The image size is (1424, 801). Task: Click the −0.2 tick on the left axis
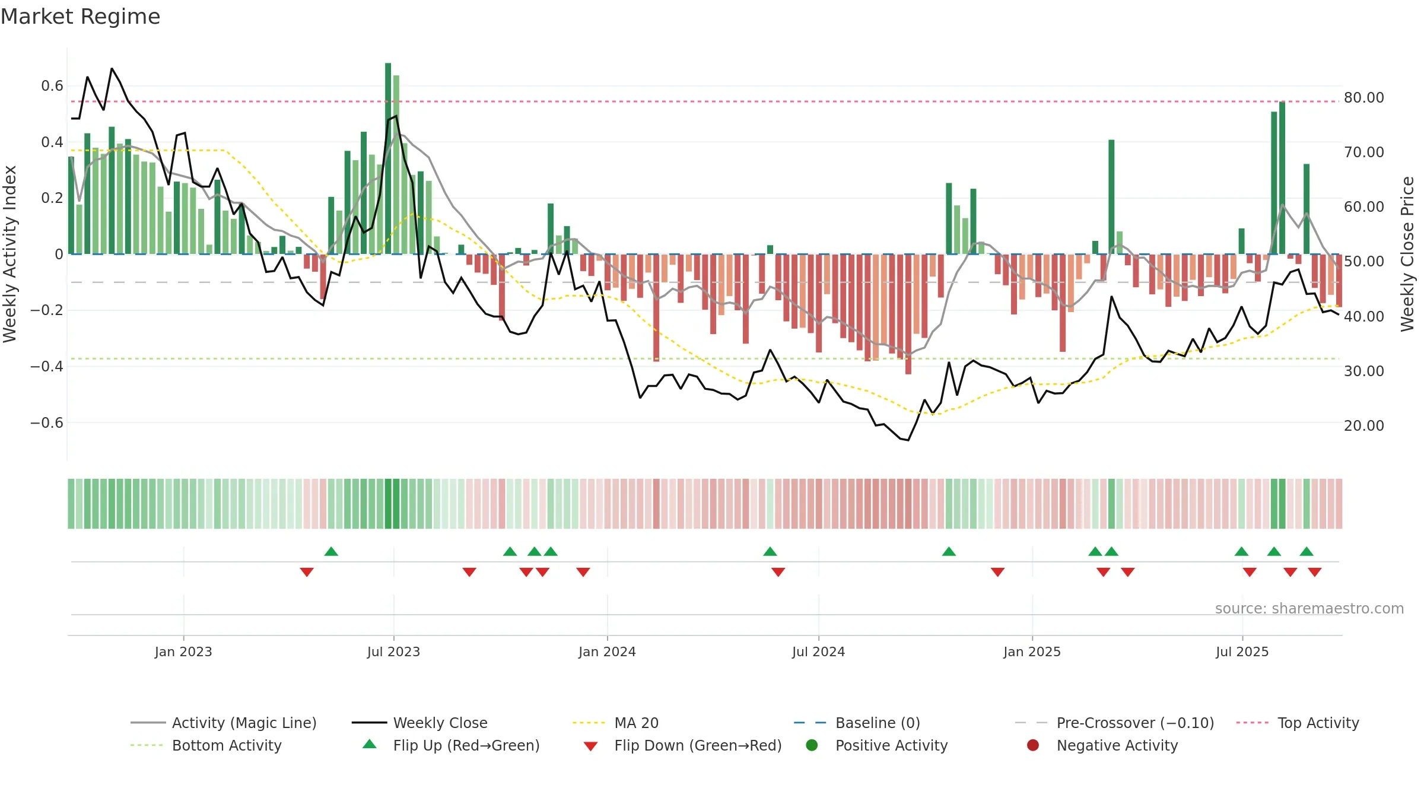(46, 310)
